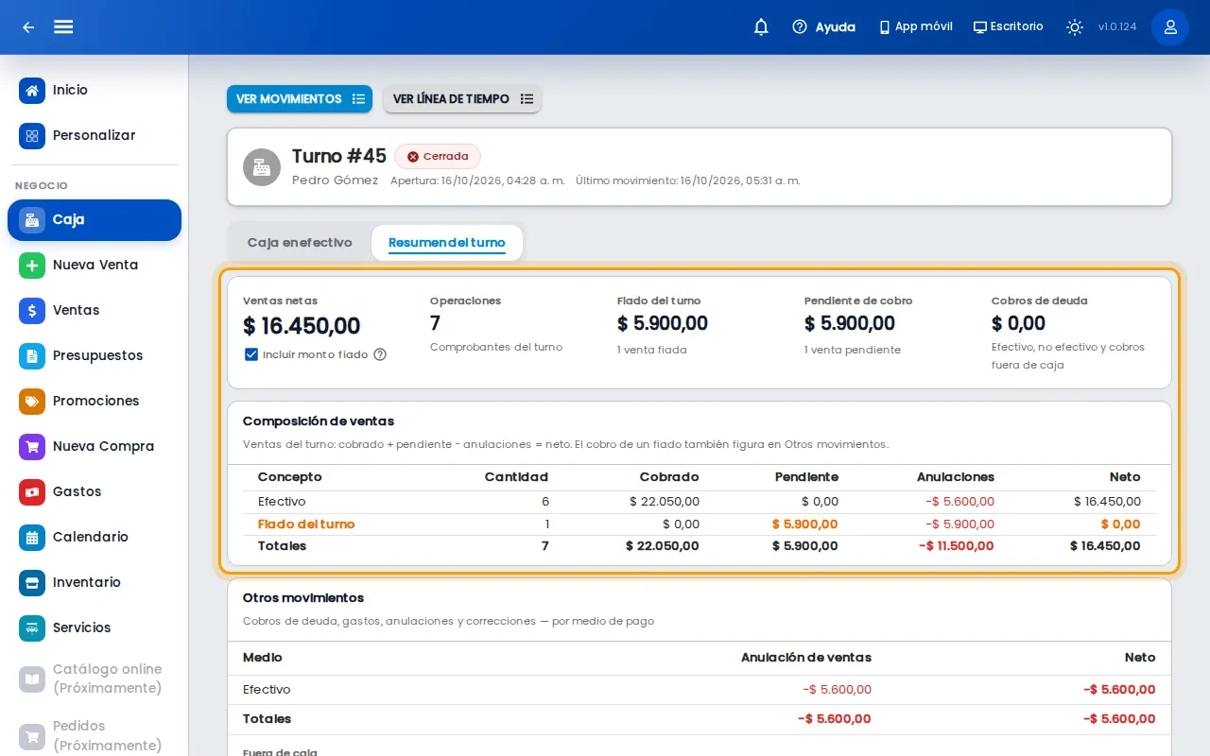Screen dimensions: 1210x756
Task: Open Escritorio link
Action: pyautogui.click(x=1009, y=26)
